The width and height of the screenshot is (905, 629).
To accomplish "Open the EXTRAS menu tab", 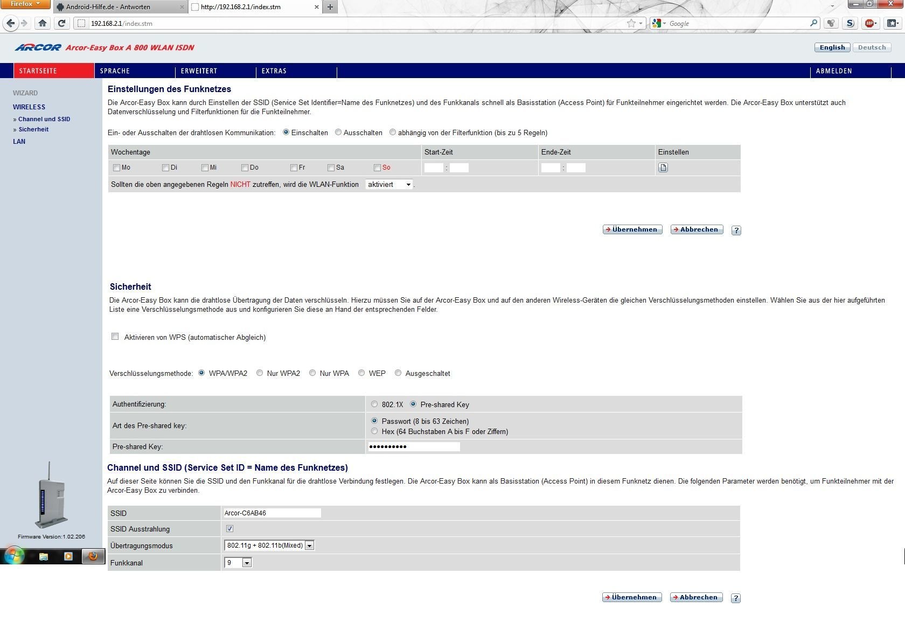I will pyautogui.click(x=296, y=71).
